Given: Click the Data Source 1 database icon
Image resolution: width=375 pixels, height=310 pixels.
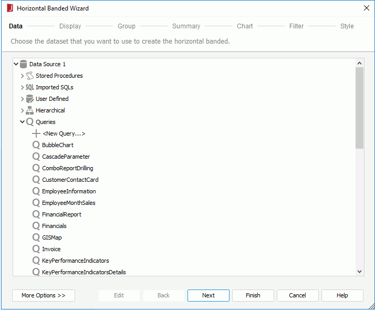Looking at the screenshot, I should coord(23,64).
